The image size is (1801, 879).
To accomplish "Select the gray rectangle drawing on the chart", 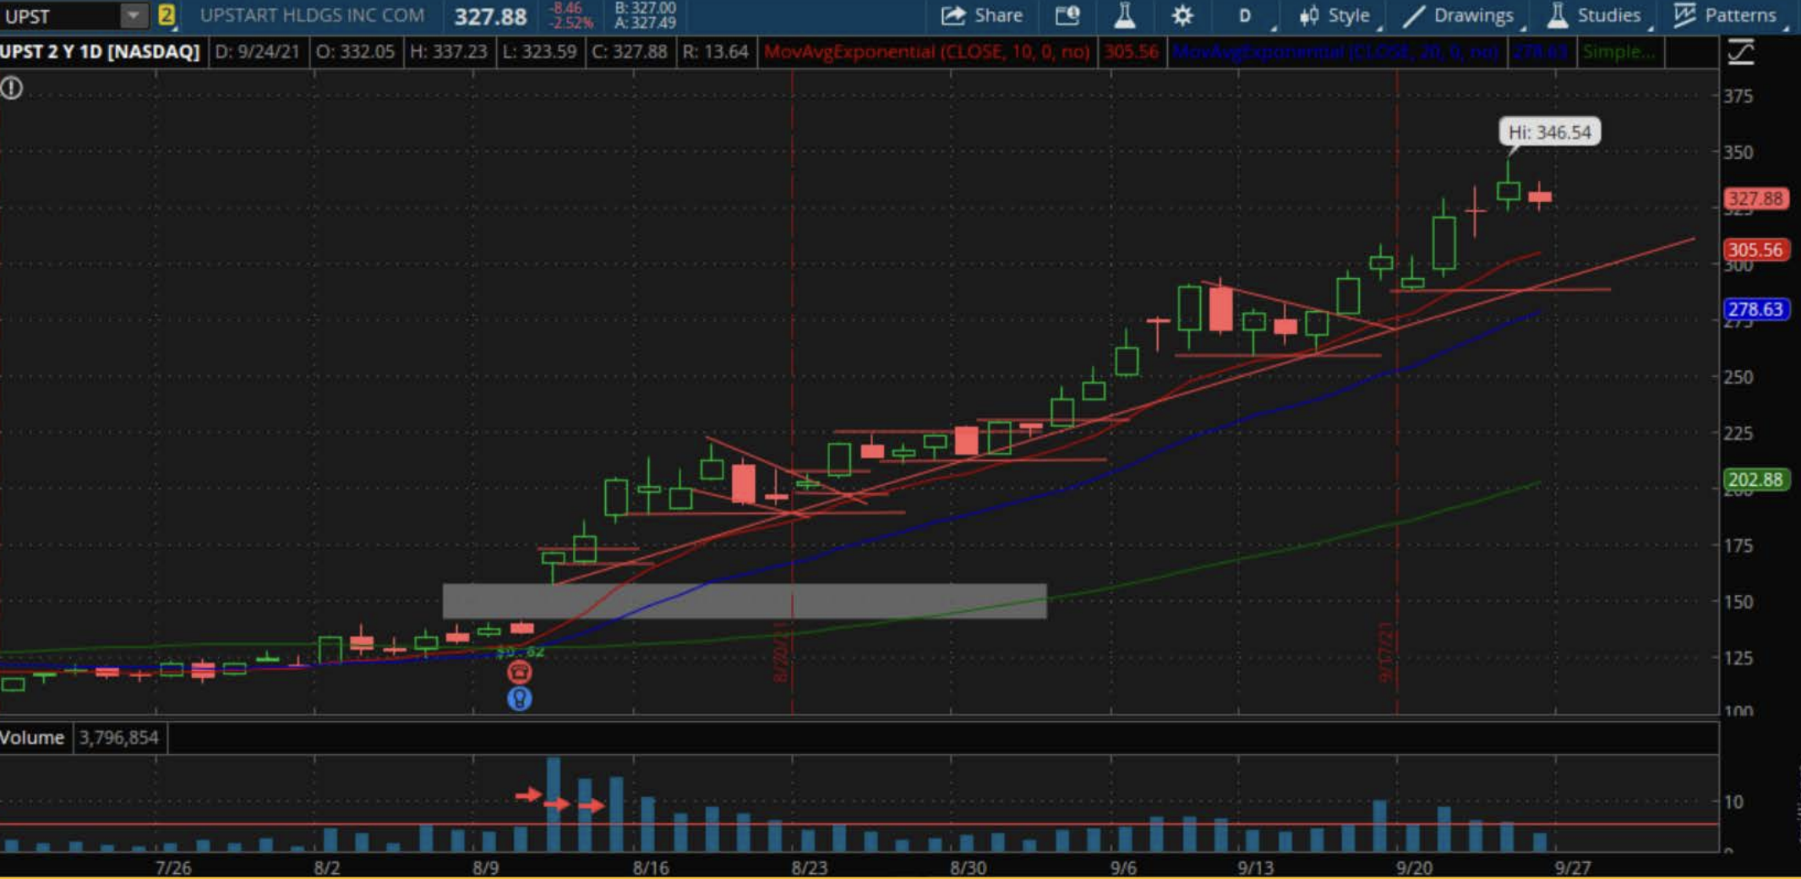I will coord(745,601).
